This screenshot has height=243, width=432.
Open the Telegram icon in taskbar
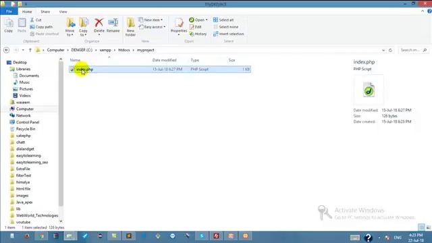85,236
